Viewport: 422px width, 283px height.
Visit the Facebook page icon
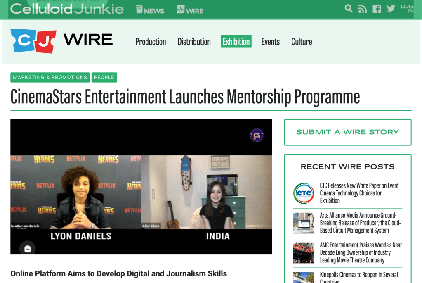(377, 9)
